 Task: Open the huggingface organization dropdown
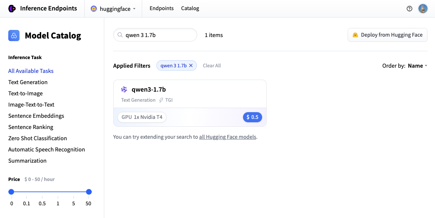(113, 9)
